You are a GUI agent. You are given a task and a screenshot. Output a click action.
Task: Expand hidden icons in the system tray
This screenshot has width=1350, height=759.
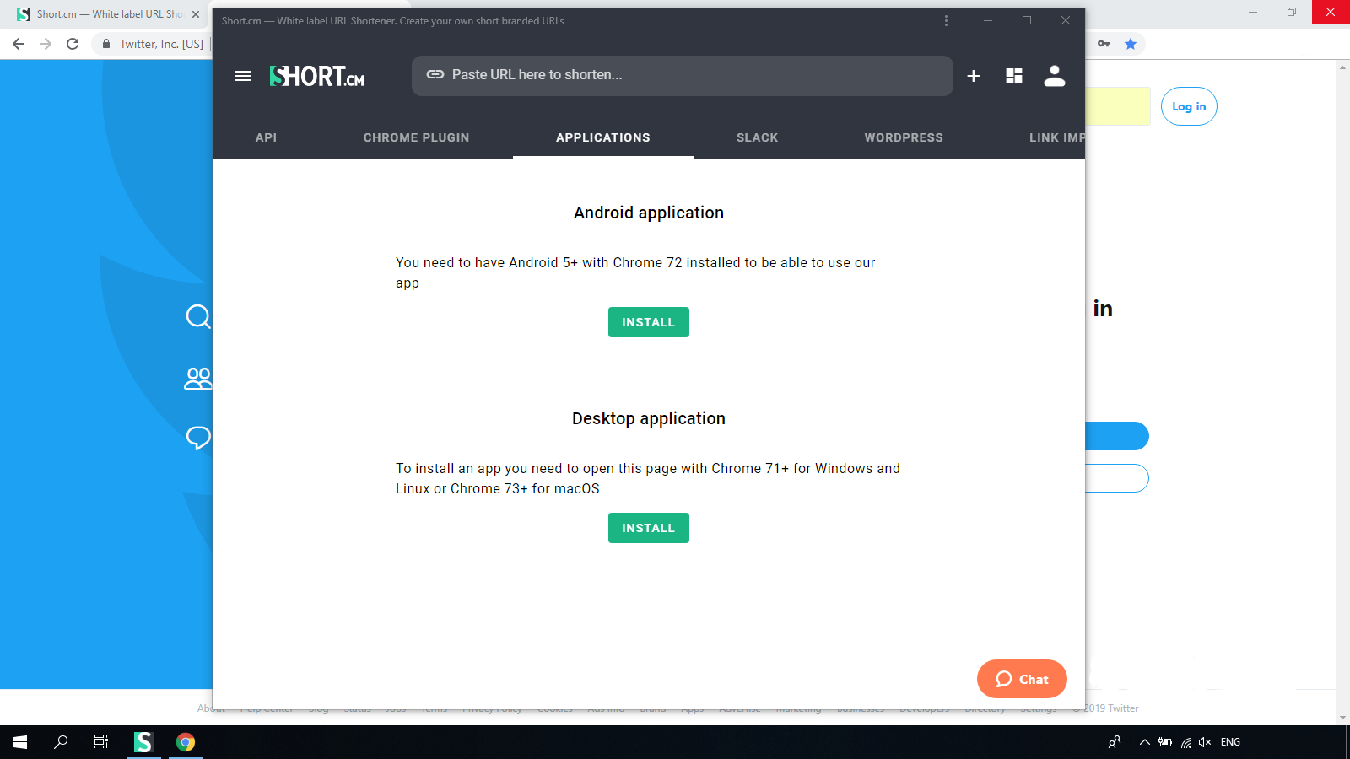[x=1144, y=742]
